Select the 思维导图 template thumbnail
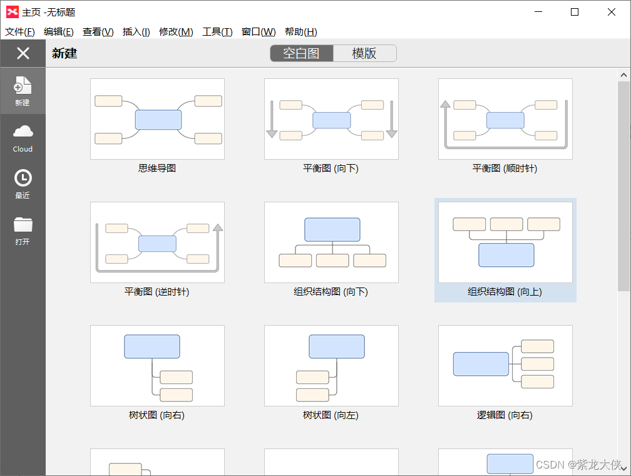The height and width of the screenshot is (476, 631). tap(157, 119)
